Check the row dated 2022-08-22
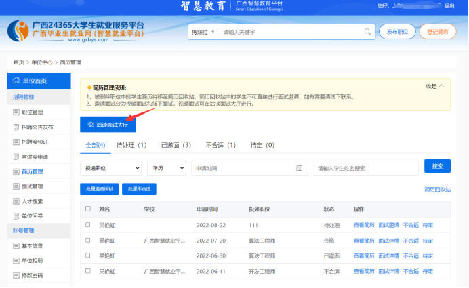The height and width of the screenshot is (288, 469). click(x=87, y=224)
